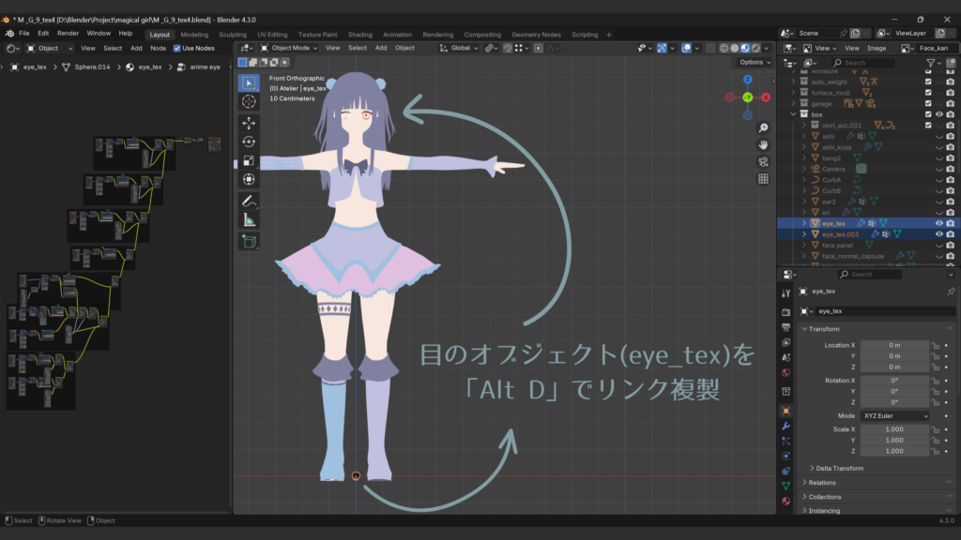The height and width of the screenshot is (540, 961).
Task: Toggle camera view icon in viewport
Action: click(x=763, y=161)
